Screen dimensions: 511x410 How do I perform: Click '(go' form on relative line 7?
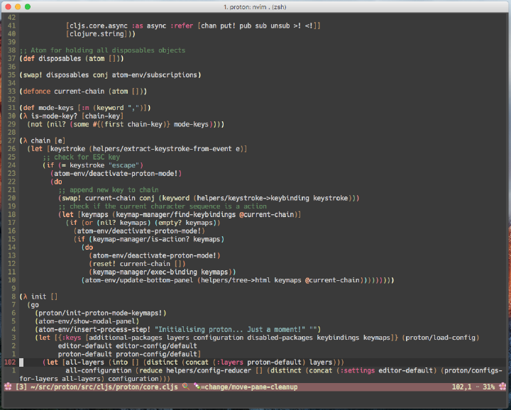(x=33, y=305)
